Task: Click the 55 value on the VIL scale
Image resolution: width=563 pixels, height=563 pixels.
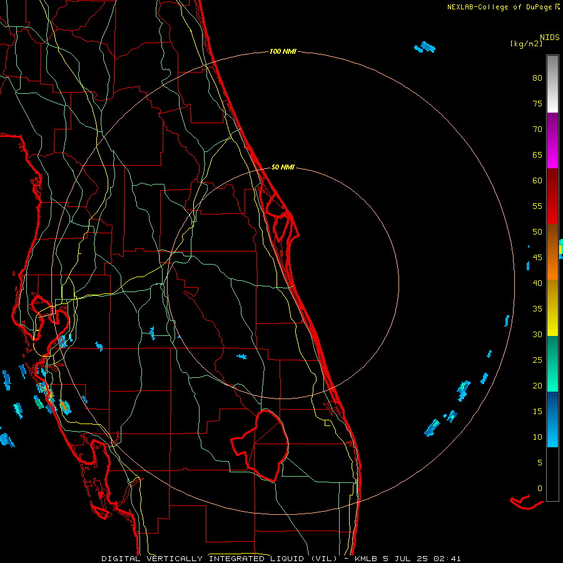Action: (537, 206)
